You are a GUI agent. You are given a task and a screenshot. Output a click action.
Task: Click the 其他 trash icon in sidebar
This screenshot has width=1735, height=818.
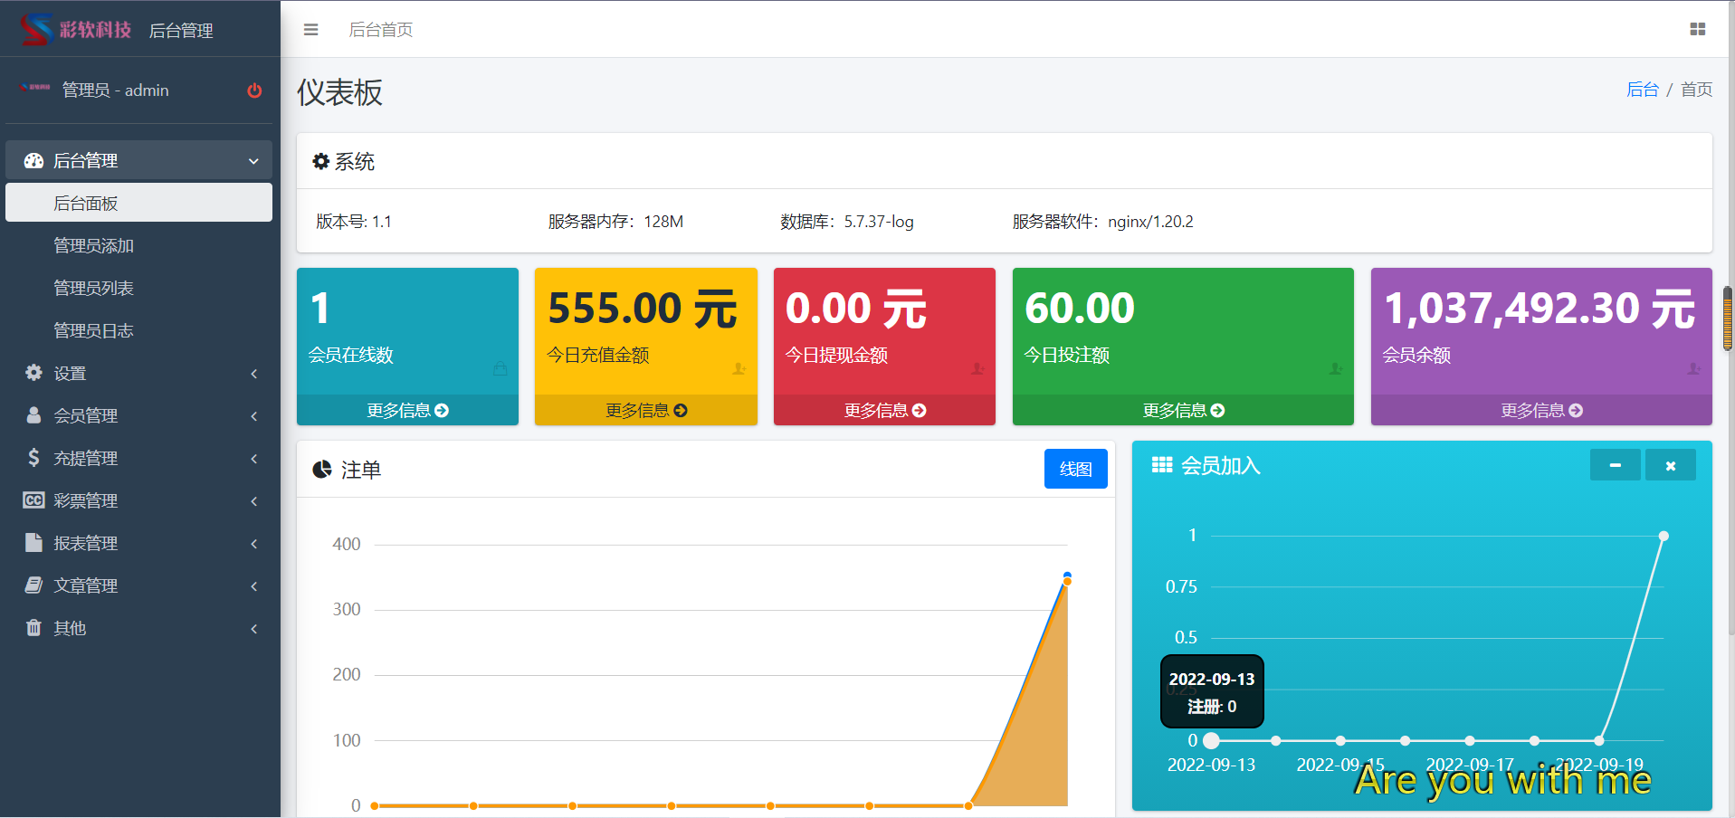click(33, 628)
